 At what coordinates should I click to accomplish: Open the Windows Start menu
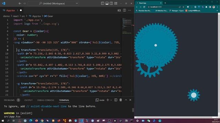(x=3, y=121)
